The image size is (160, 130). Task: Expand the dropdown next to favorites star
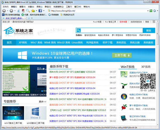pyautogui.click(x=36, y=11)
